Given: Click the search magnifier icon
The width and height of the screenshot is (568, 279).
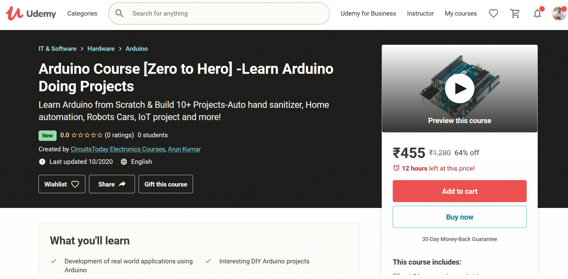Looking at the screenshot, I should point(119,13).
